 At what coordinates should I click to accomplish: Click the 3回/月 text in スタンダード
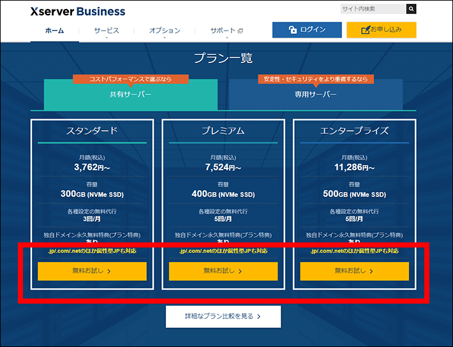tap(92, 219)
